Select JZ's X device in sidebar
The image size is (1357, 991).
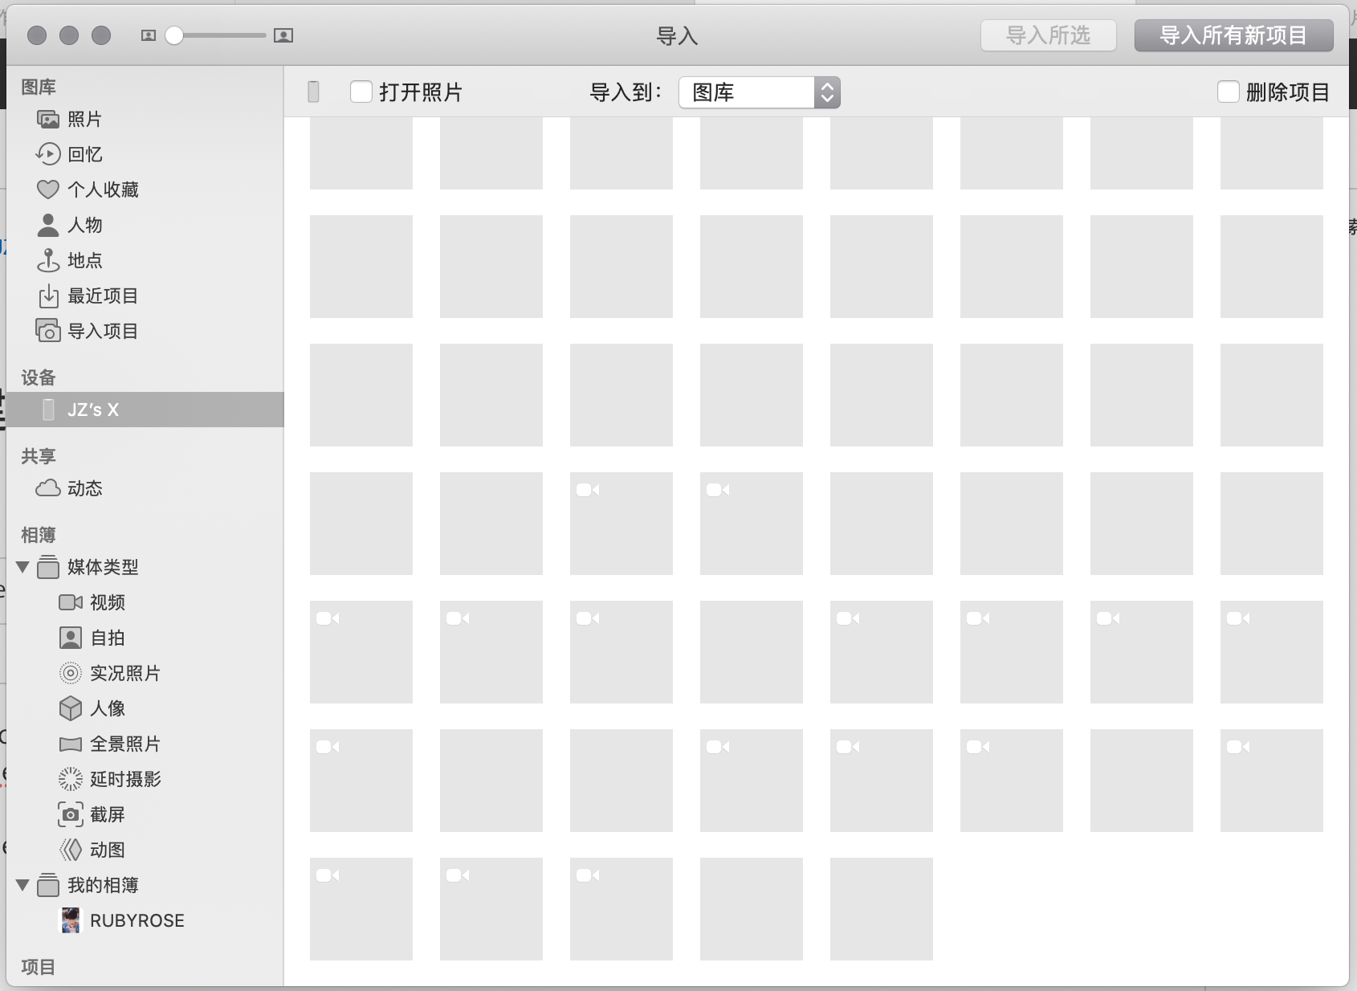pyautogui.click(x=93, y=410)
